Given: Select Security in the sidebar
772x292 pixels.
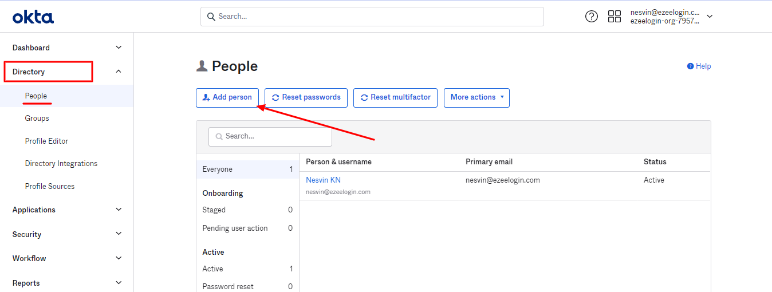Looking at the screenshot, I should tap(27, 234).
